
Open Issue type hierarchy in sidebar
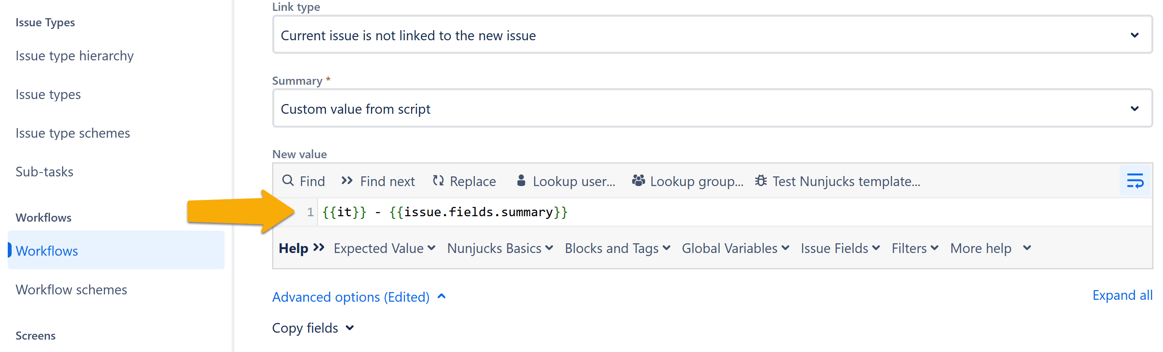pos(74,56)
